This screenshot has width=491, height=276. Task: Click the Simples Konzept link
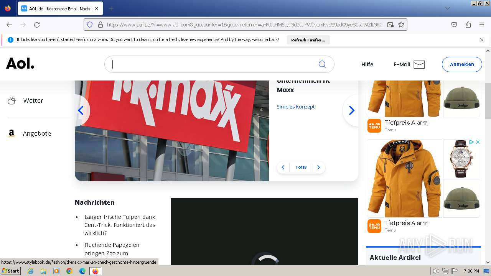296,107
